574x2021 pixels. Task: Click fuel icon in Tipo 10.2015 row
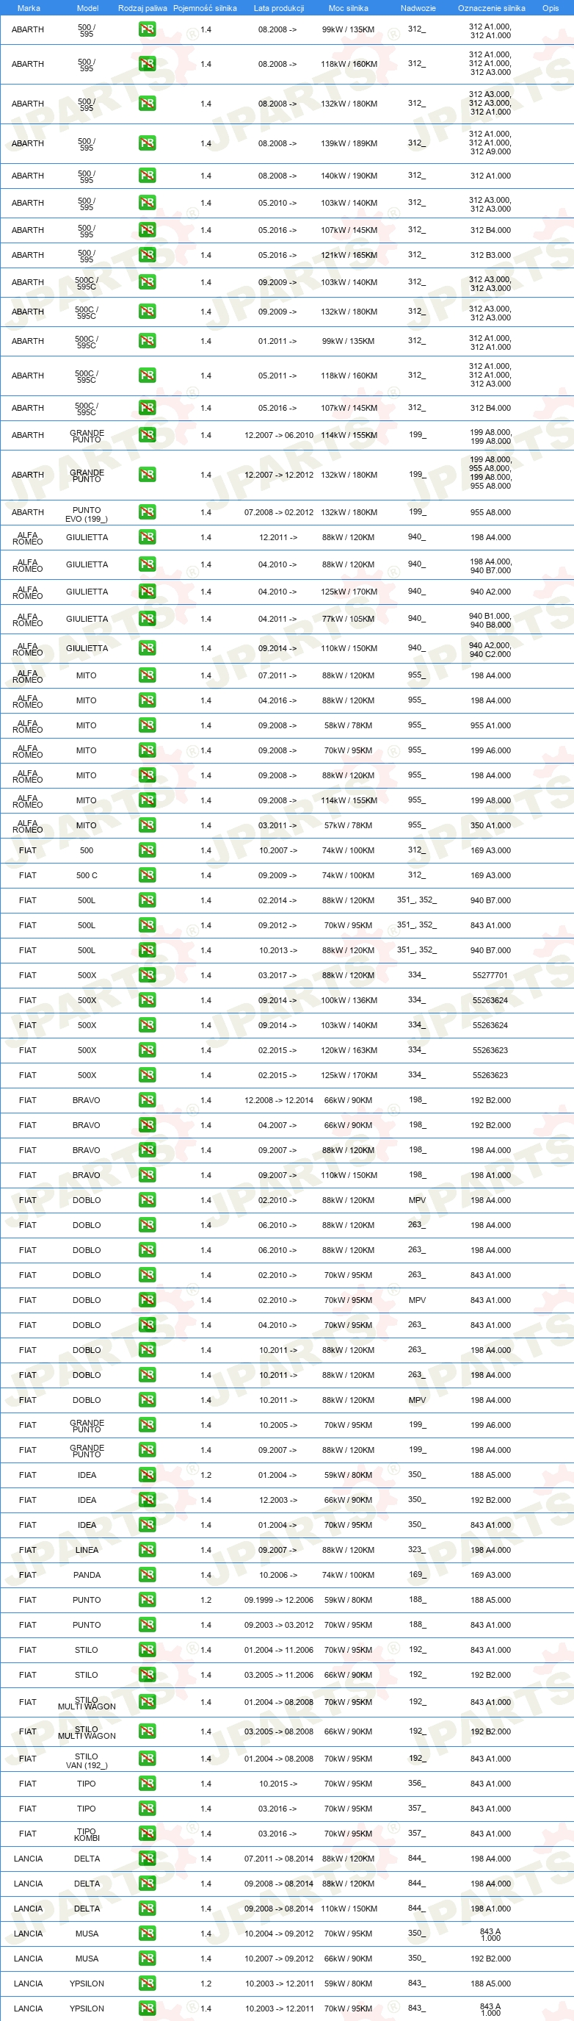point(148,1784)
